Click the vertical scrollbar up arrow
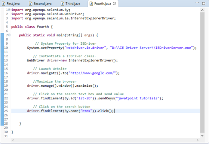 click(x=202, y=10)
